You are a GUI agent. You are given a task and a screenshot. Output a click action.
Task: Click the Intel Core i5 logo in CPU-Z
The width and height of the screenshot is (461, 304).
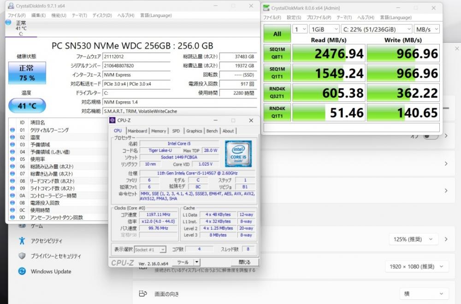tap(238, 154)
